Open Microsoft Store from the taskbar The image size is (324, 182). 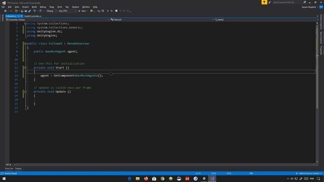pyautogui.click(x=154, y=178)
